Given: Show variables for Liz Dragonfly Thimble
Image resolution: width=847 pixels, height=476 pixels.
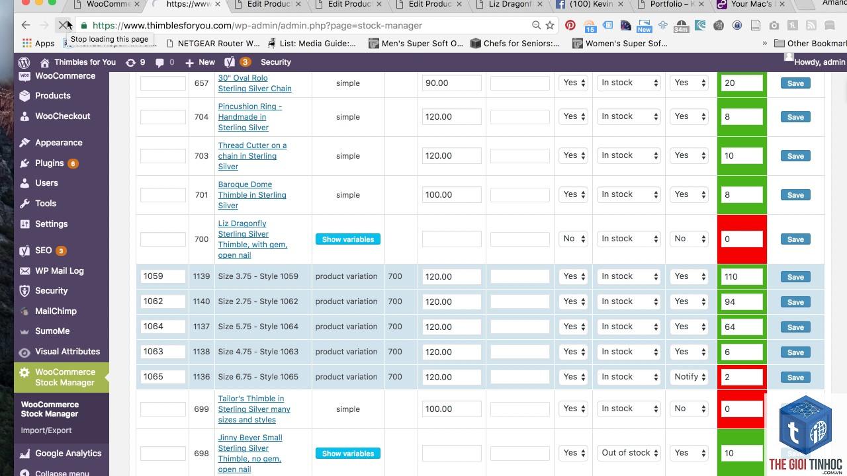Looking at the screenshot, I should click(348, 239).
